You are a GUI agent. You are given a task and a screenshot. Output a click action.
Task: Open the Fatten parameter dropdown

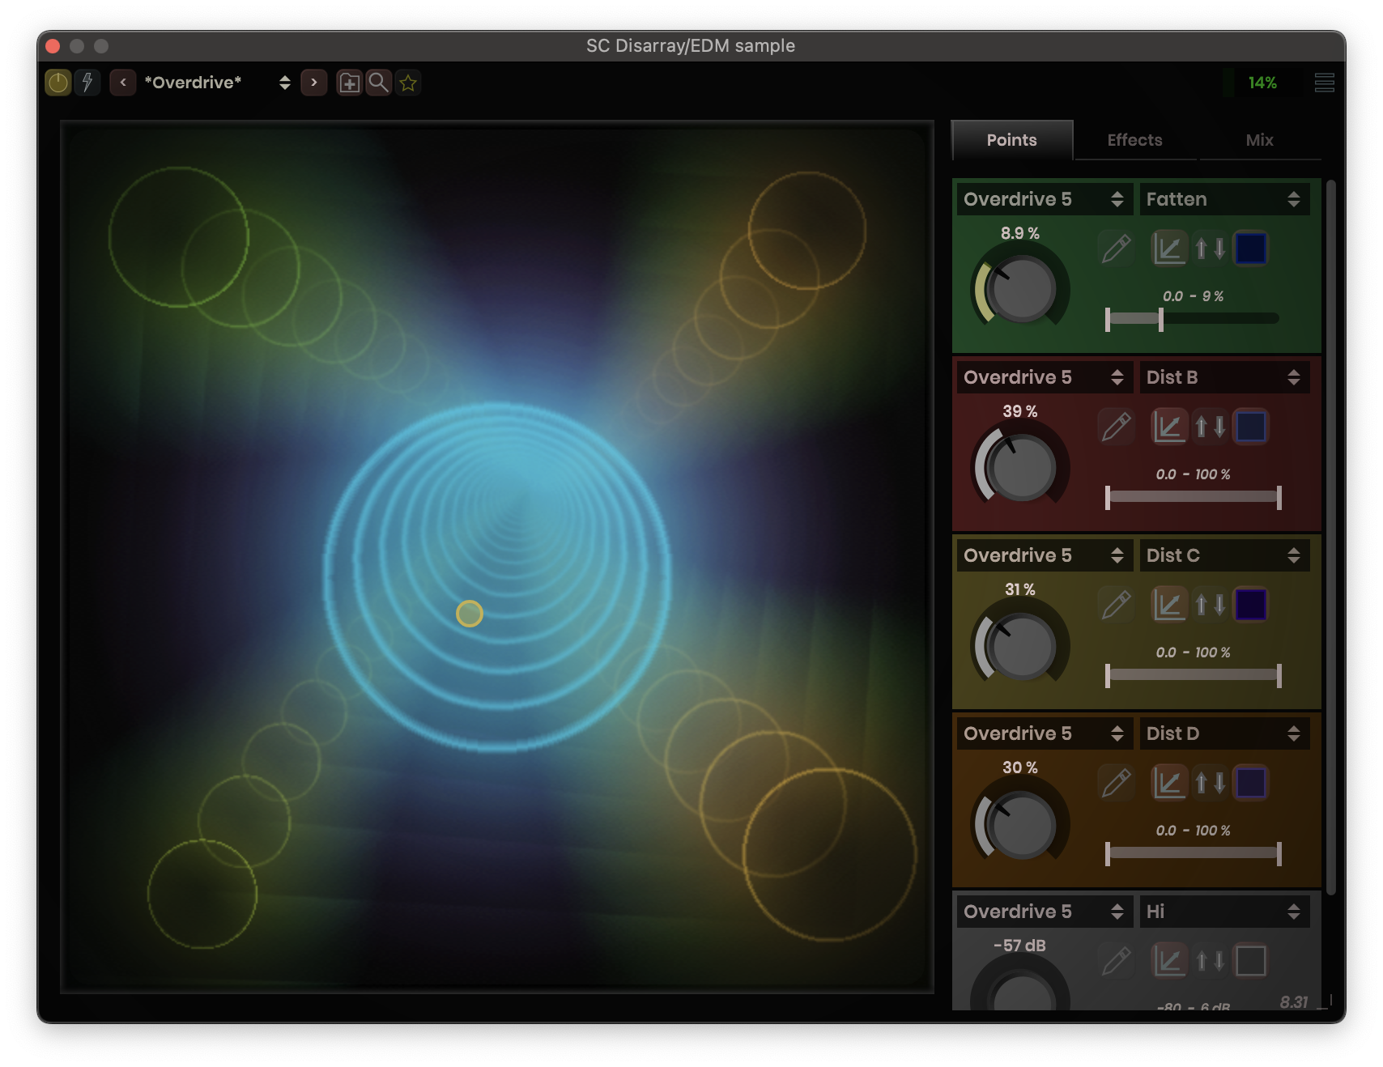click(x=1224, y=199)
